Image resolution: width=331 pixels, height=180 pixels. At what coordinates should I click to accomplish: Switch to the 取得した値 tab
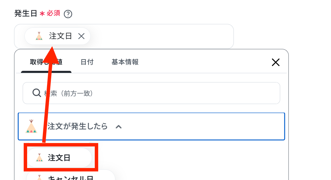point(46,62)
